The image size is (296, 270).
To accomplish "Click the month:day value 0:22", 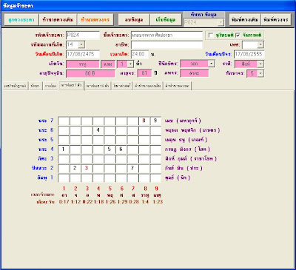I will 87,202.
